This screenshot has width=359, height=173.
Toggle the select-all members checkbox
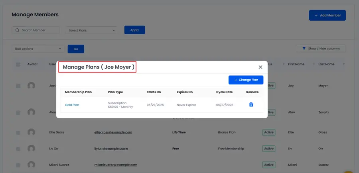pos(18,65)
